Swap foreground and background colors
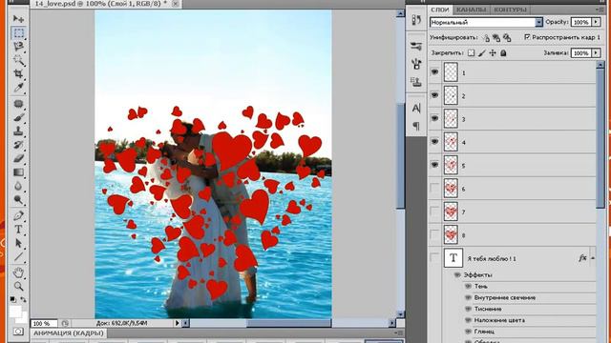611x343 pixels. [x=23, y=299]
